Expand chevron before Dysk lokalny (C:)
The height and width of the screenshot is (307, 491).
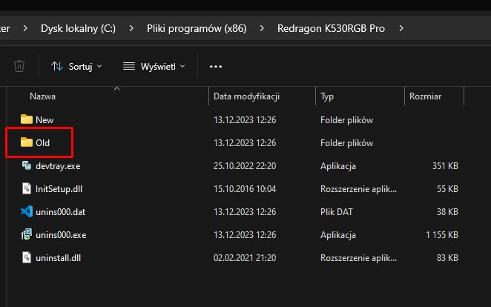coord(25,28)
